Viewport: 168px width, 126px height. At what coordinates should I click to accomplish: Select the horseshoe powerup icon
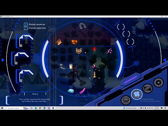83,26
